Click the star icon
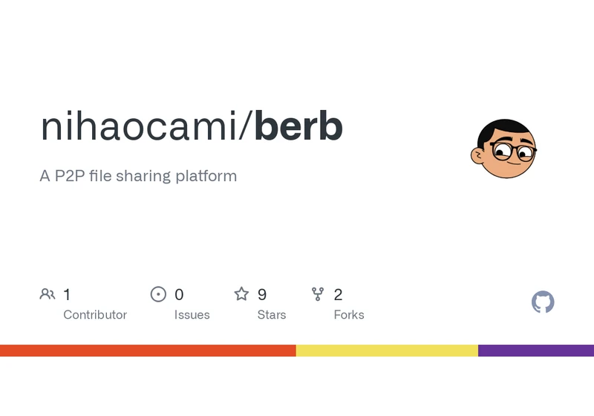The width and height of the screenshot is (594, 416). click(x=241, y=294)
